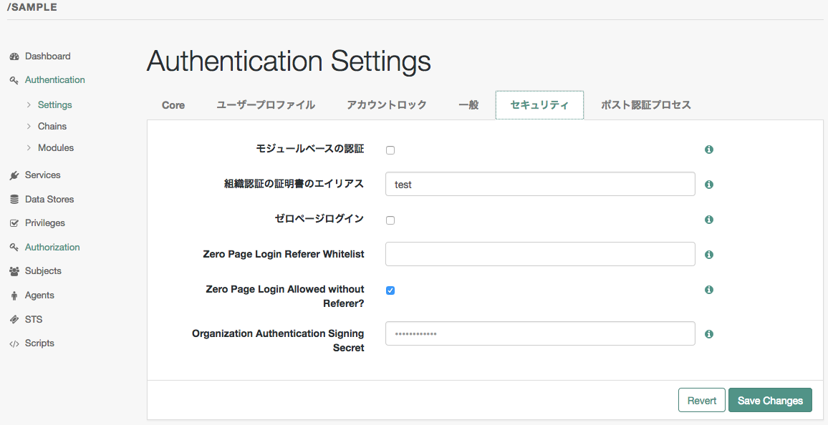Viewport: 828px width, 425px height.
Task: Expand the Chains item under Authentication
Action: click(52, 127)
